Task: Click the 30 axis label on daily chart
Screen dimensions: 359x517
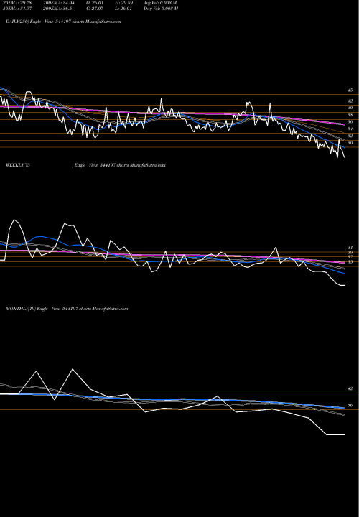Action: point(350,143)
